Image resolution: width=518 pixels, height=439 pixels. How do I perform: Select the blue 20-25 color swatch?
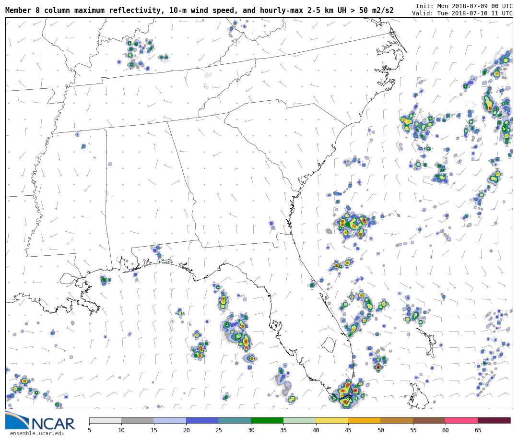pos(202,420)
